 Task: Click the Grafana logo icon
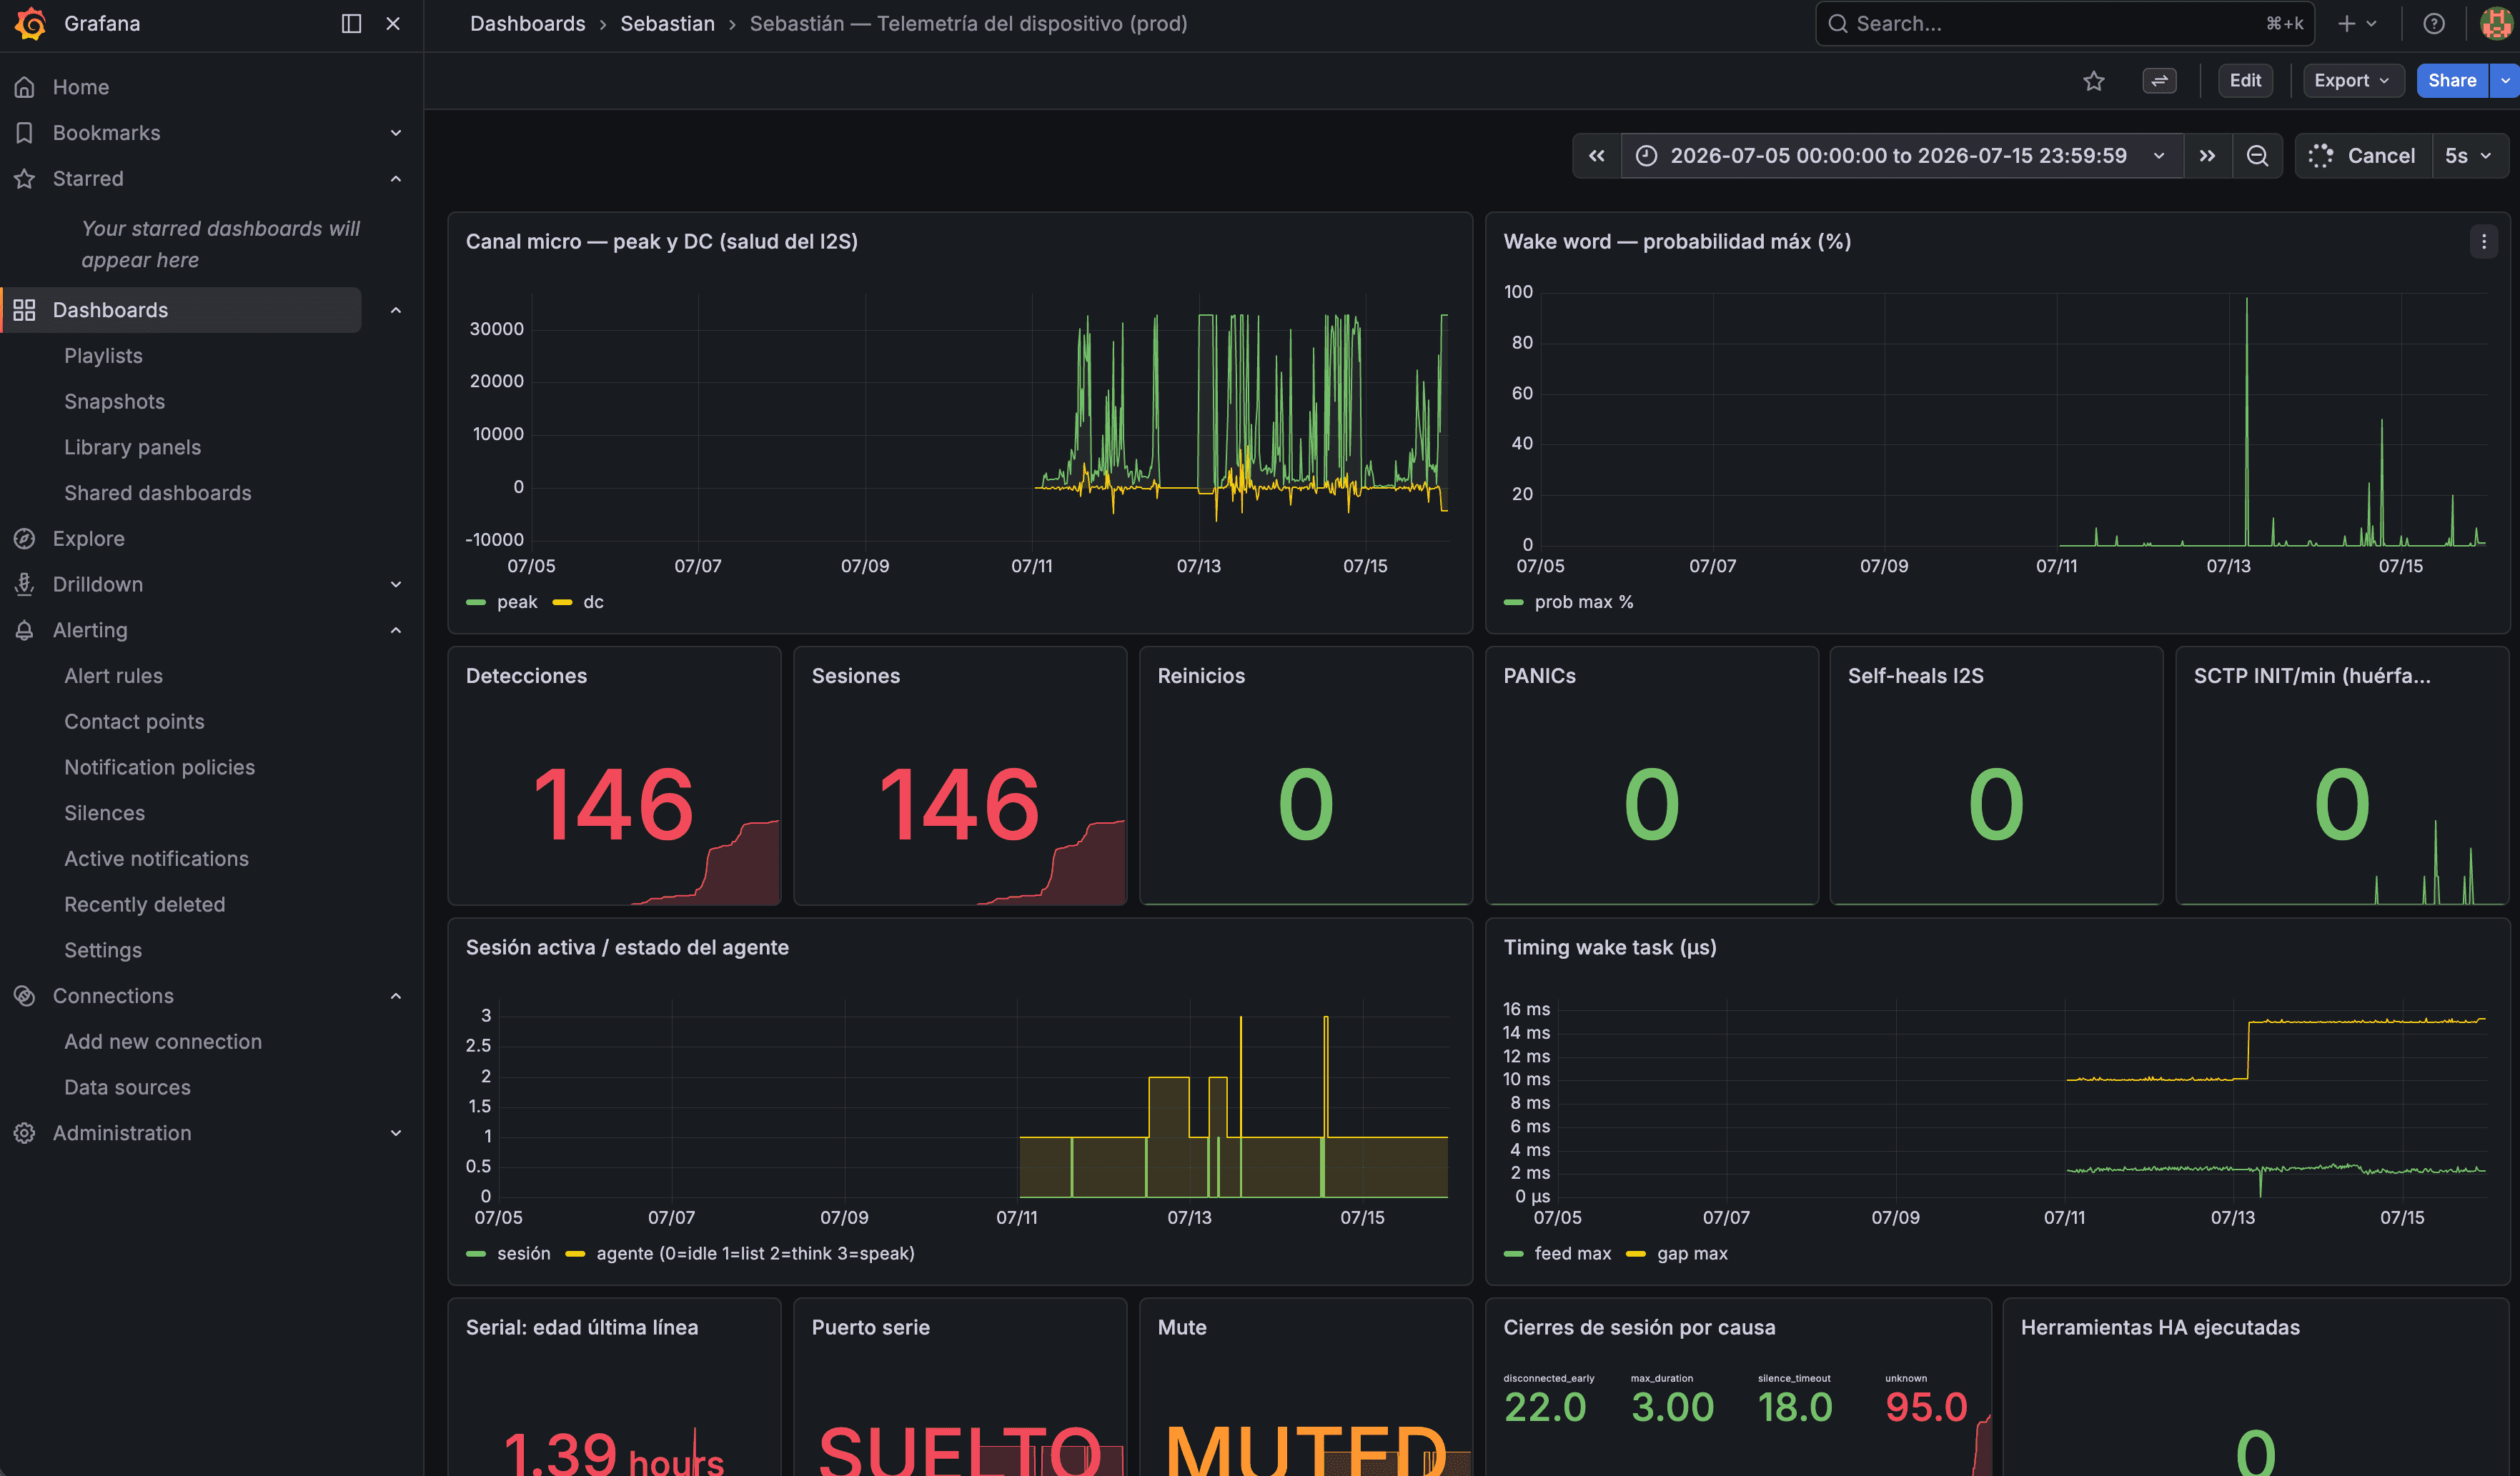point(31,23)
